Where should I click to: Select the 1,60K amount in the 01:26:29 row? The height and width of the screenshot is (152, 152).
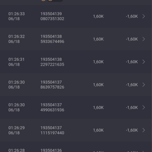(98, 130)
